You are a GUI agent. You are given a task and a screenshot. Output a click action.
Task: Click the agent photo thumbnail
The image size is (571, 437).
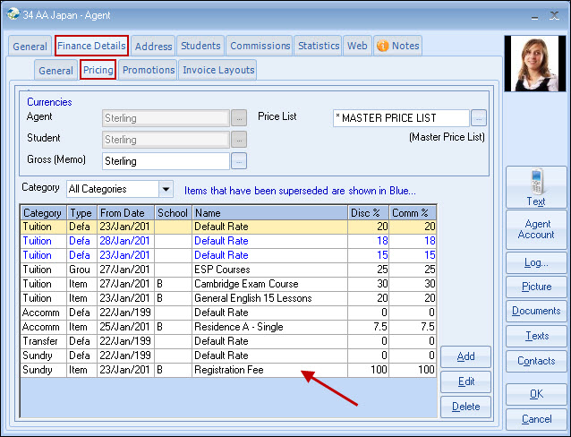535,64
